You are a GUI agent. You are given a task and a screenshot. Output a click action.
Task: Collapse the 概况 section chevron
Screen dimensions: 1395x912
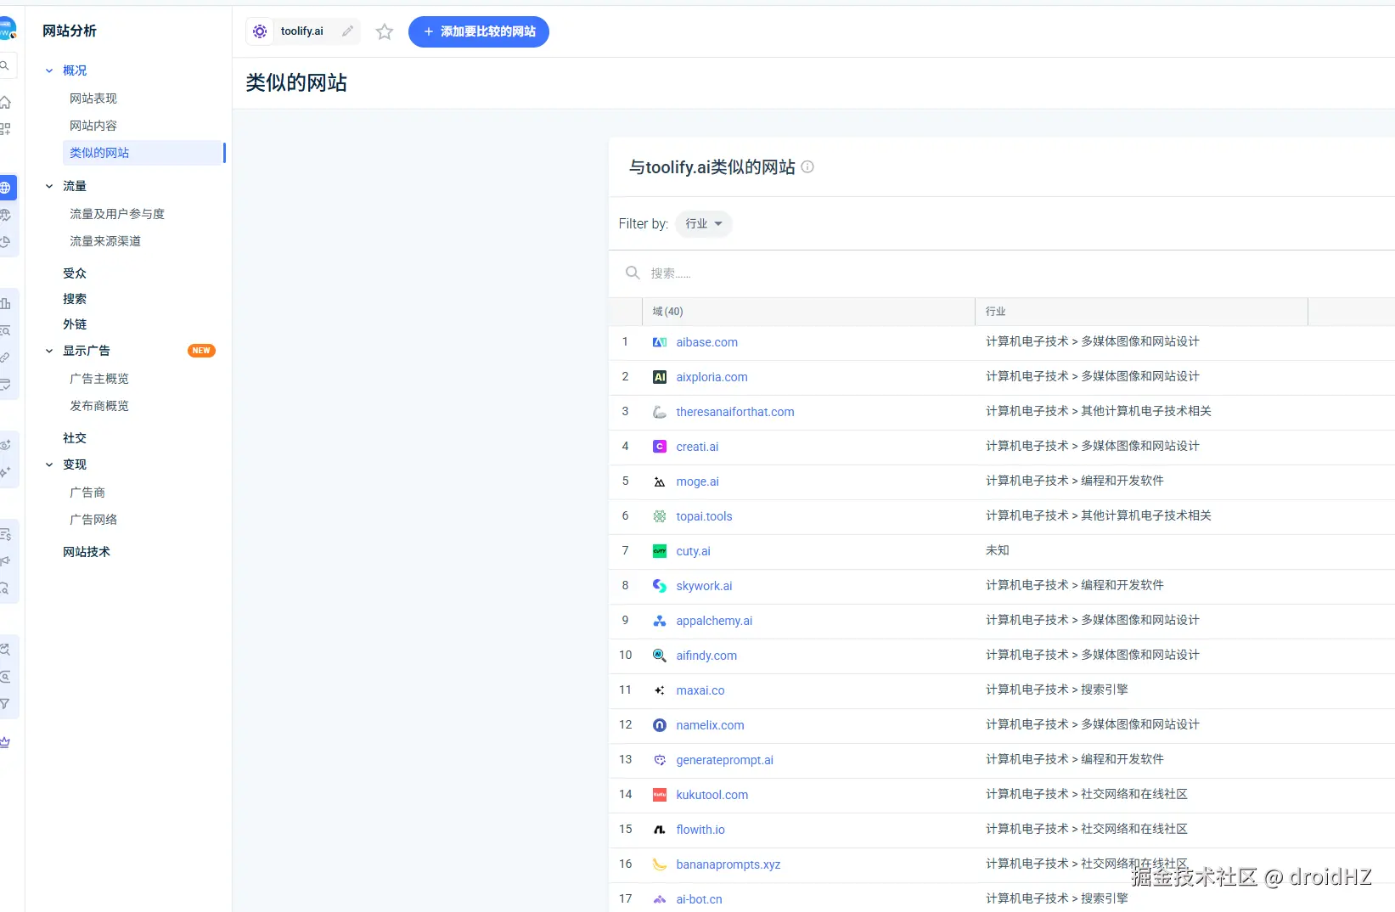coord(49,70)
